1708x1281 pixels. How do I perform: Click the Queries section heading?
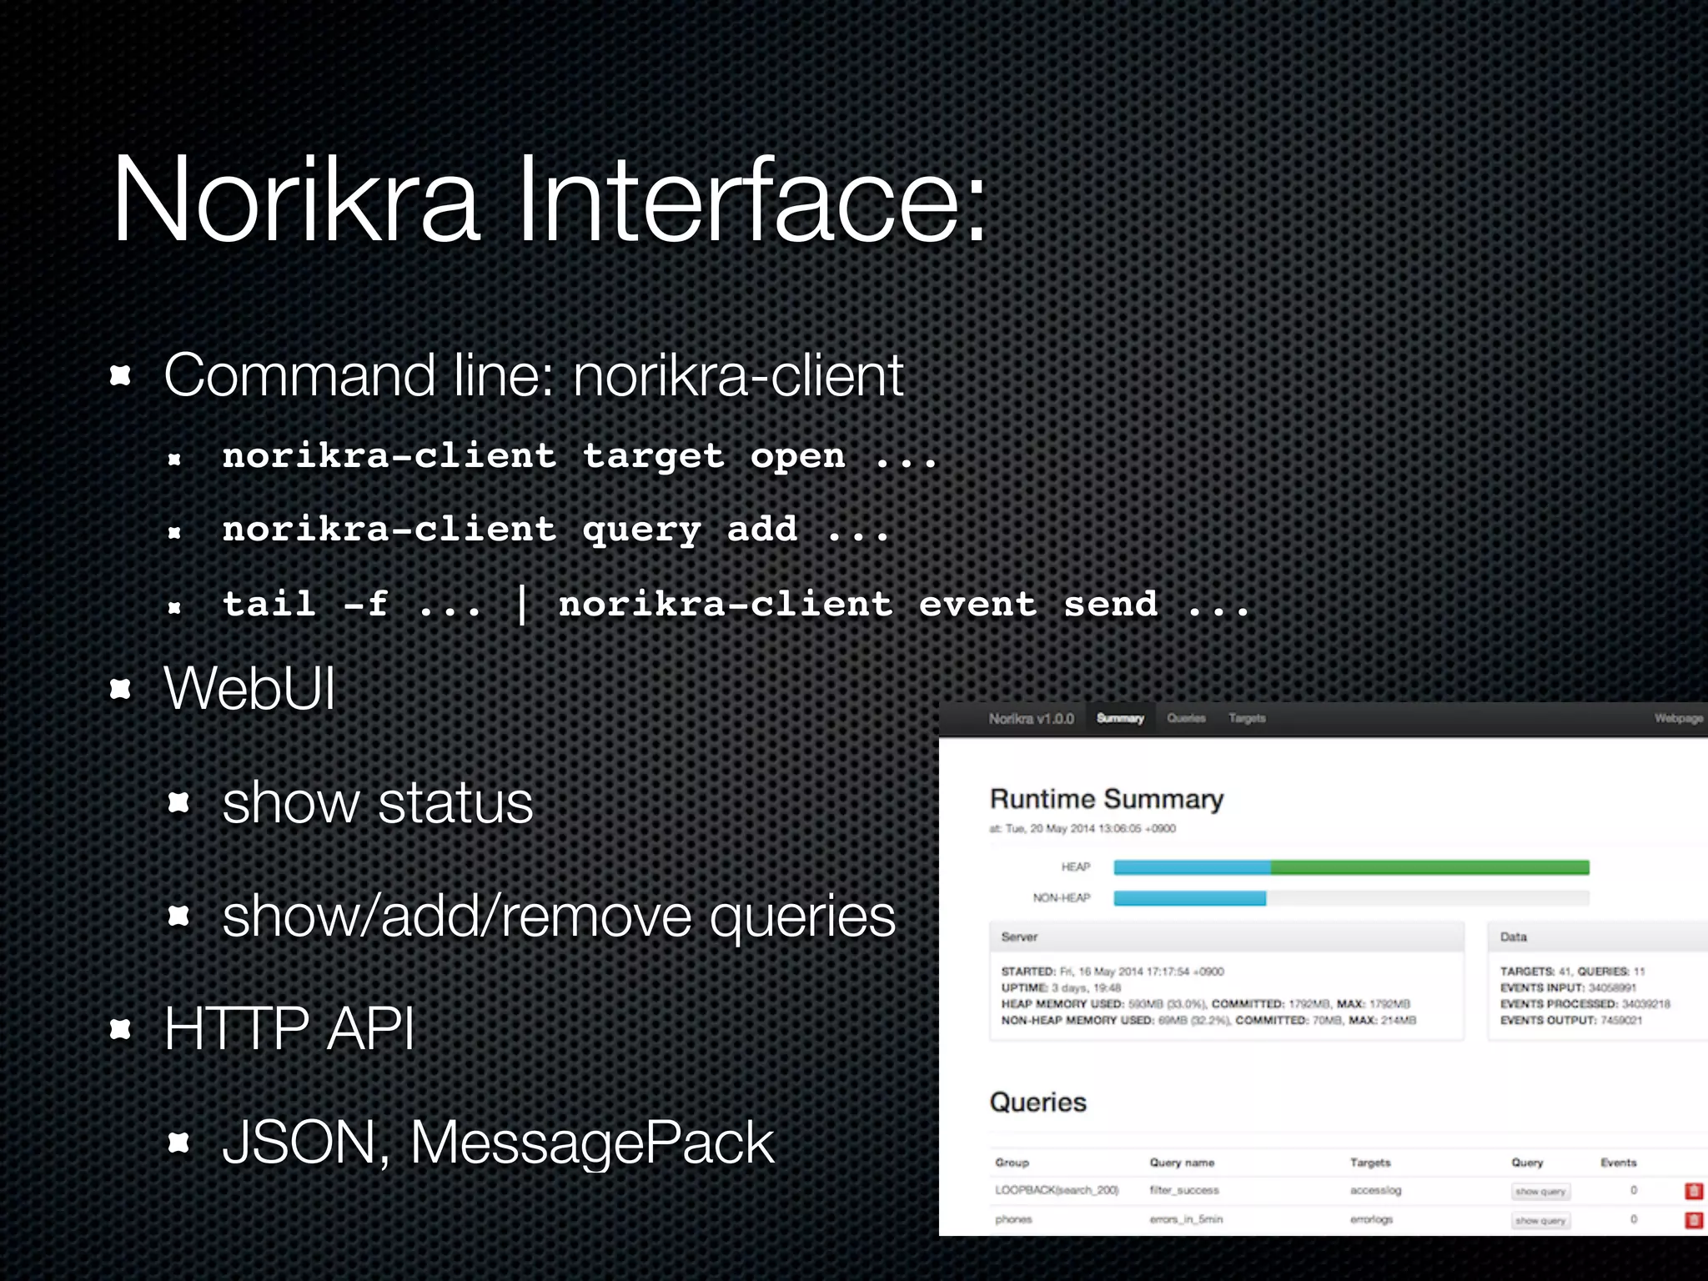(x=1038, y=1103)
